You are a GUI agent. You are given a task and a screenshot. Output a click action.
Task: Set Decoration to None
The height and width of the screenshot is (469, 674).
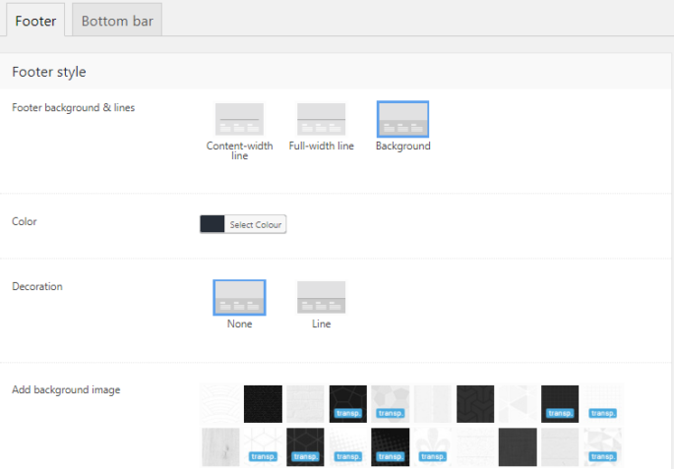(239, 297)
